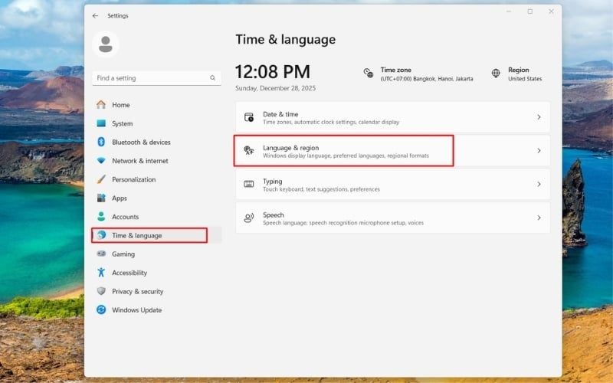Click the Region label
This screenshot has height=383, width=613.
pyautogui.click(x=519, y=70)
